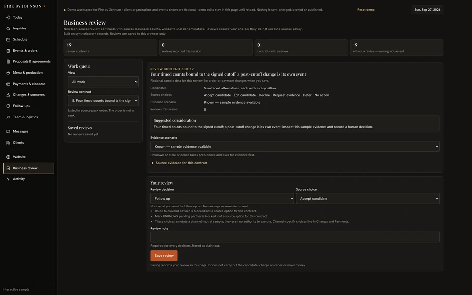Click the Inquiries magnifier icon
This screenshot has height=295, width=472.
(8, 29)
